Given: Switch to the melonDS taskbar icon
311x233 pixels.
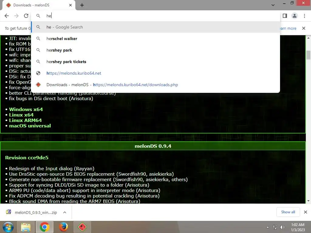Looking at the screenshot, I should pos(82,227).
